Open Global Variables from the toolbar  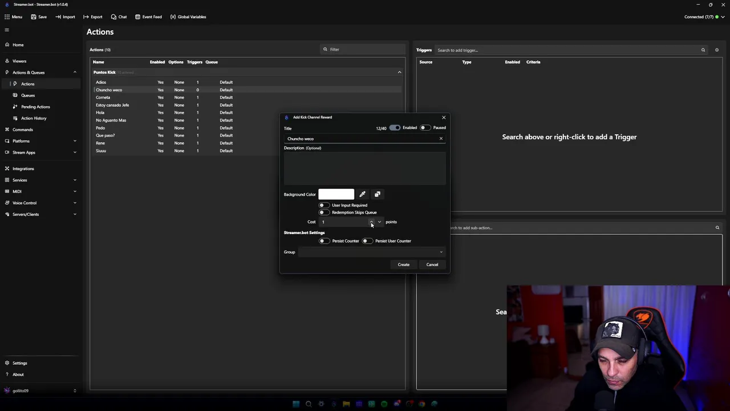click(188, 17)
